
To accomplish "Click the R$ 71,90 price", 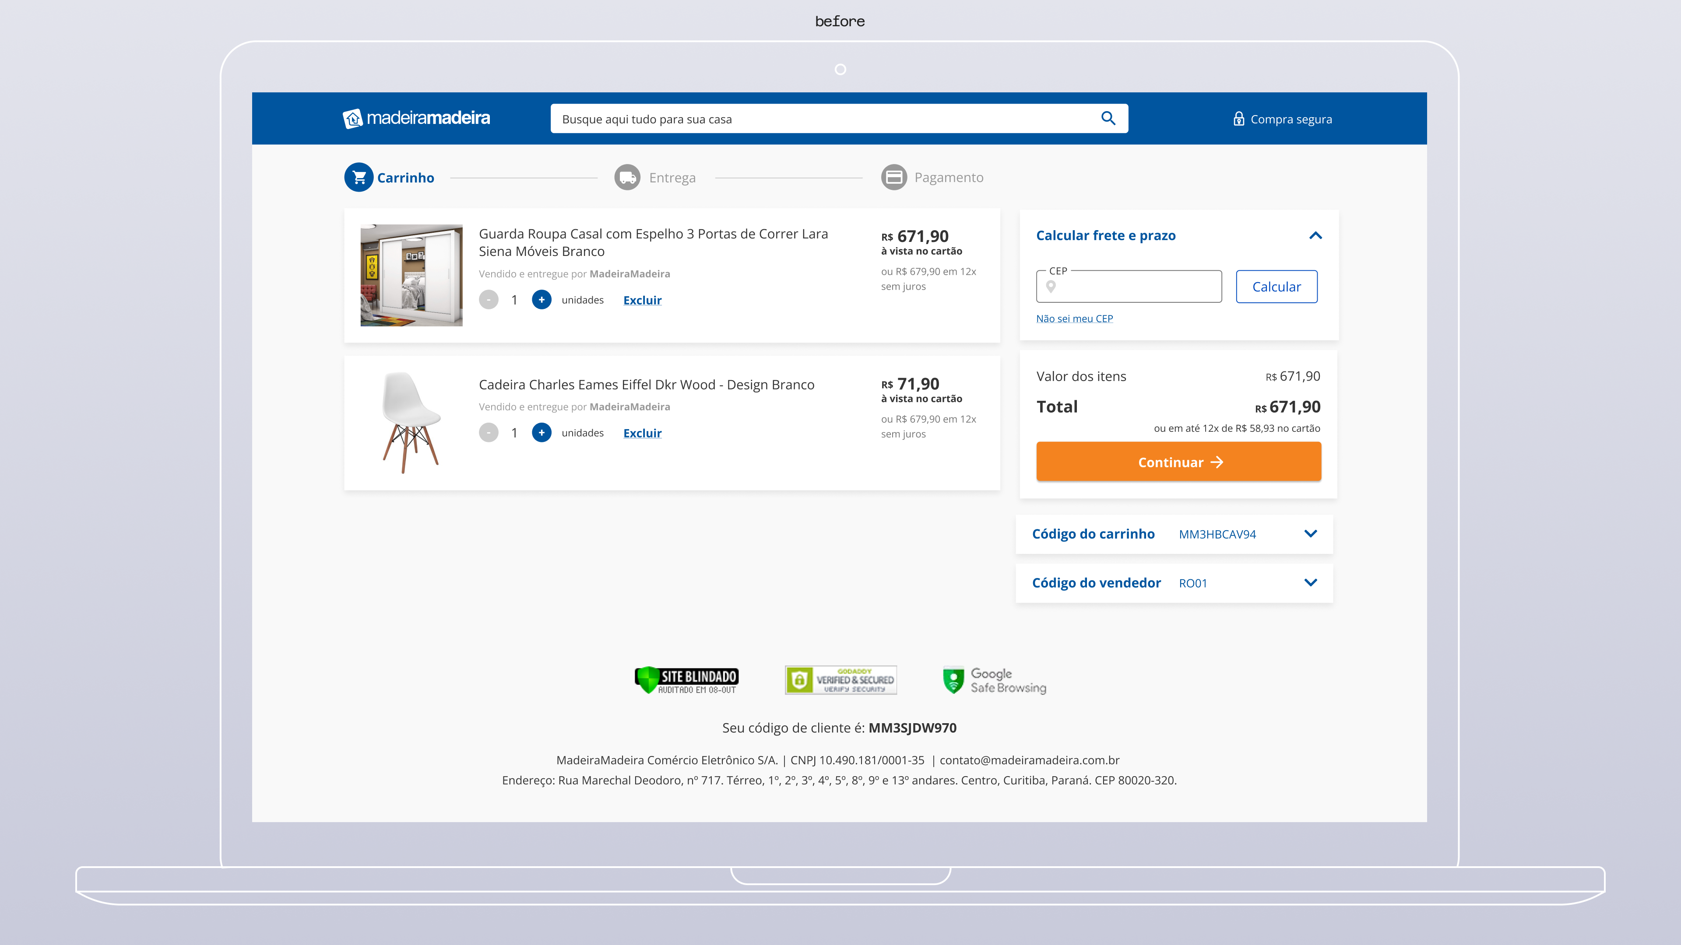I will point(911,384).
